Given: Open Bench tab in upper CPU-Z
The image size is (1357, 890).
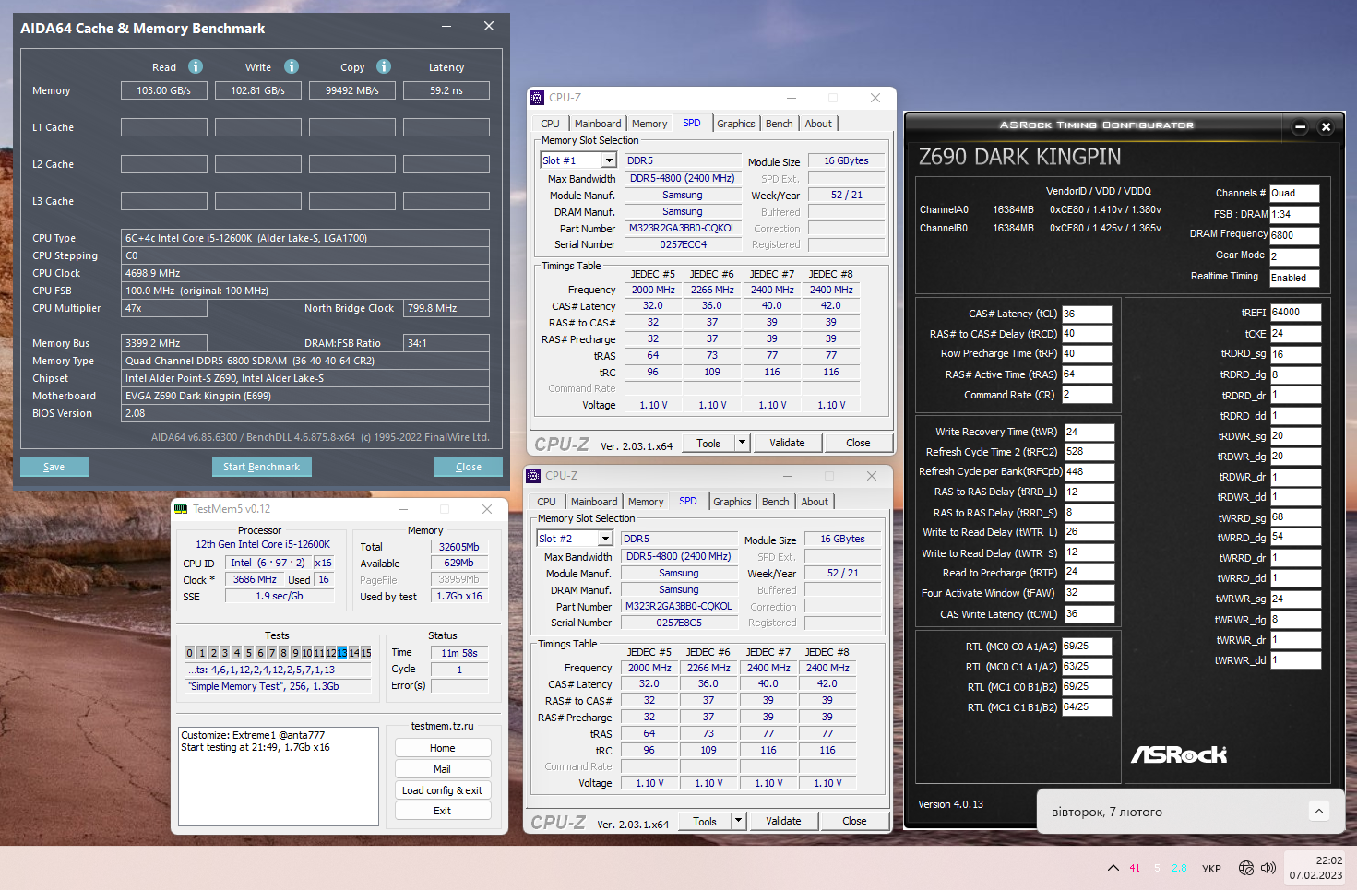Looking at the screenshot, I should coord(780,124).
